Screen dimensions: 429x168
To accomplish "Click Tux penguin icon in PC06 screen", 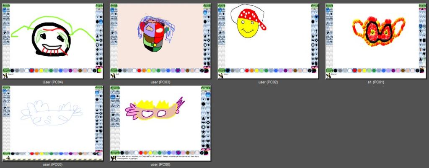I will point(113,158).
